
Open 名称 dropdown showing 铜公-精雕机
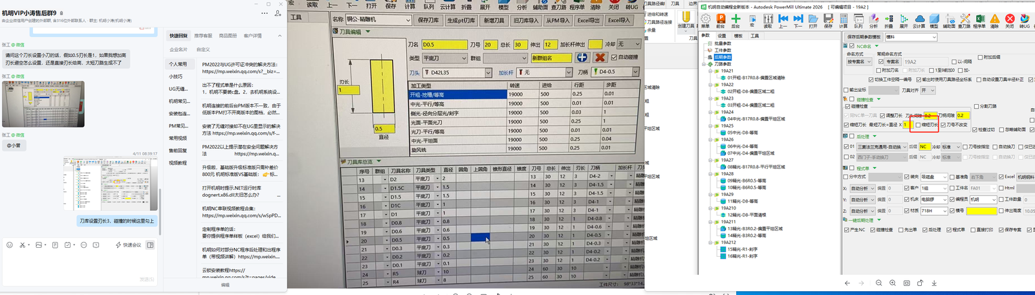(x=378, y=20)
